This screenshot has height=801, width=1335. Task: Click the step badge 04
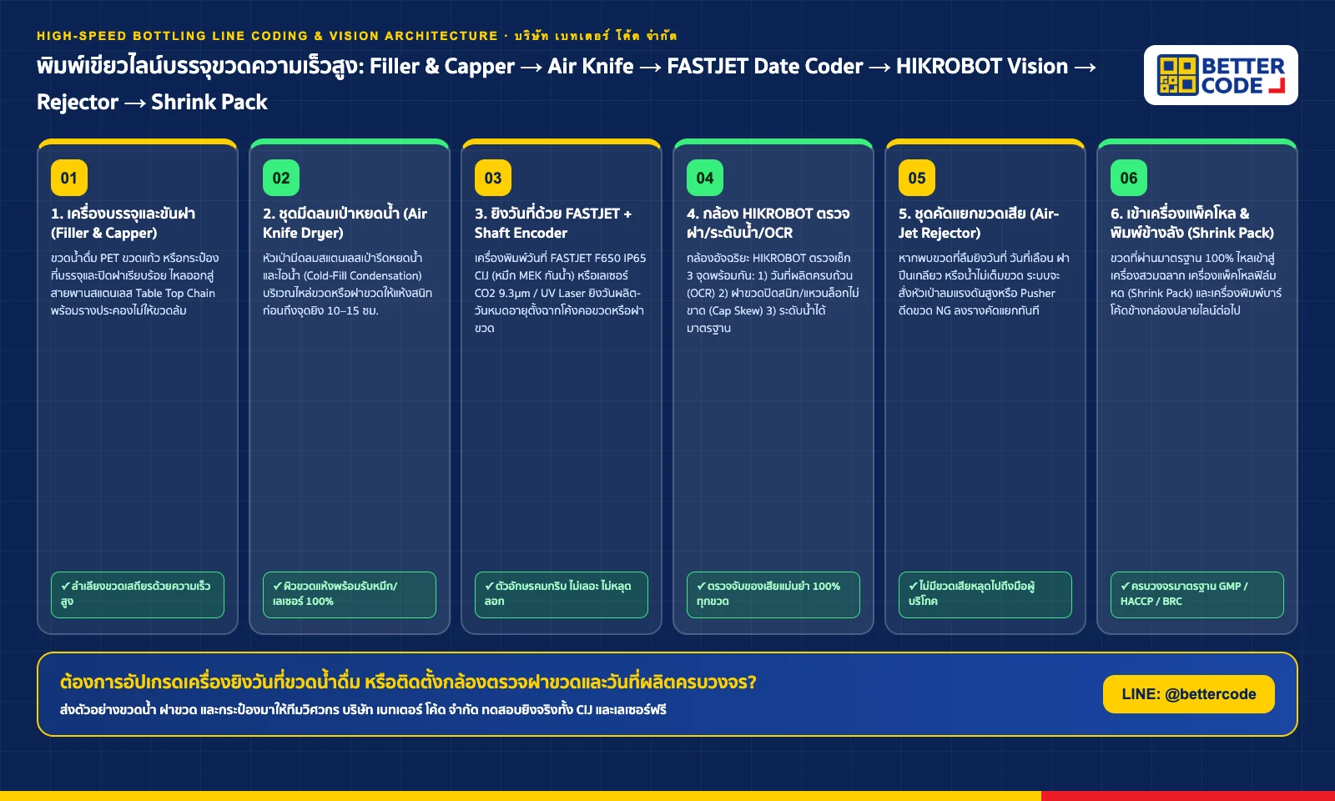[705, 178]
